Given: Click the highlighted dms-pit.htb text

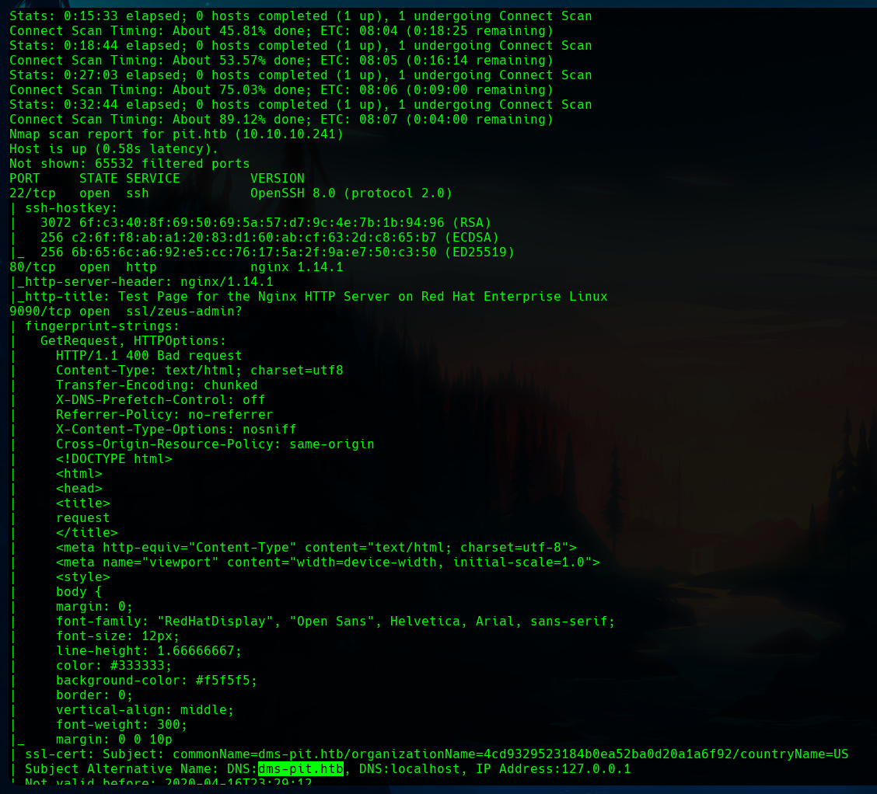Looking at the screenshot, I should tap(300, 769).
